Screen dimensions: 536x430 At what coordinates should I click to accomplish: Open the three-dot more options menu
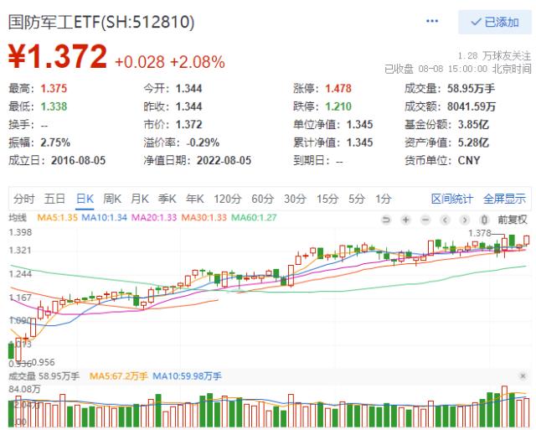(432, 21)
